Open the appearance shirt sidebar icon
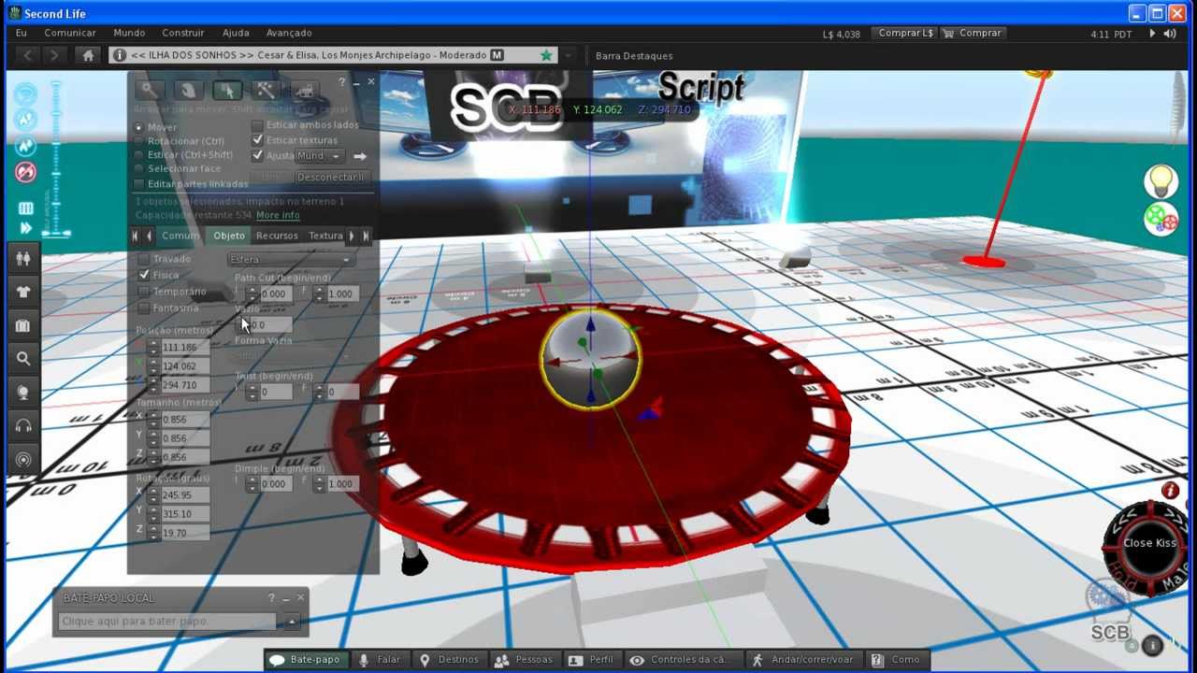The height and width of the screenshot is (673, 1197). 24,292
